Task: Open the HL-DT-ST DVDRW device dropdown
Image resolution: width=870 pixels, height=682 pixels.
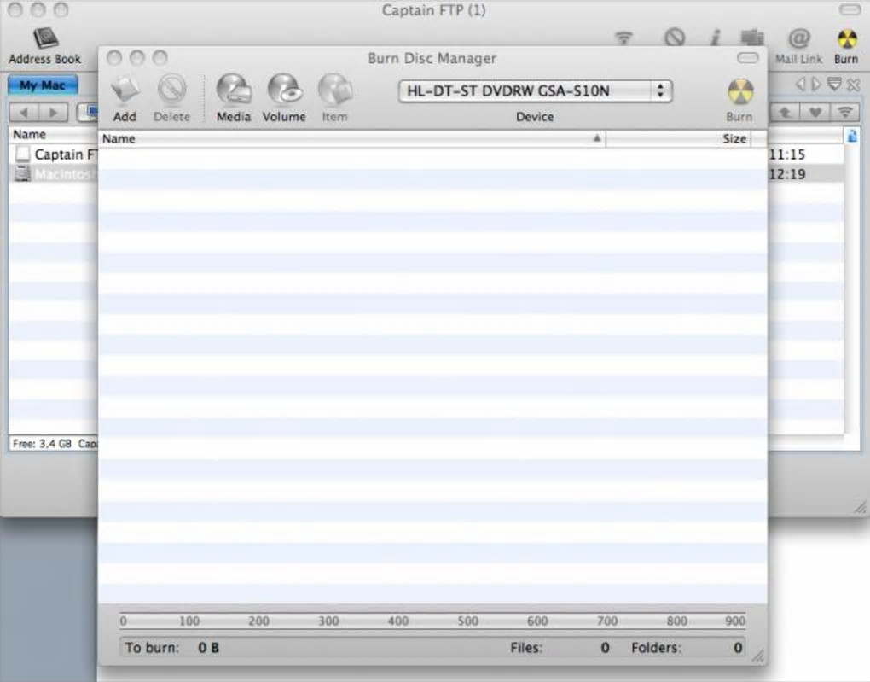Action: click(535, 91)
